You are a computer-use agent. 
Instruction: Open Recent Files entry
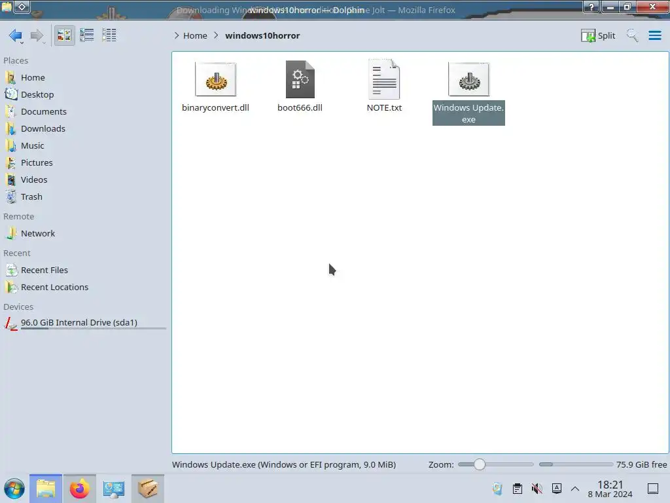point(84,270)
